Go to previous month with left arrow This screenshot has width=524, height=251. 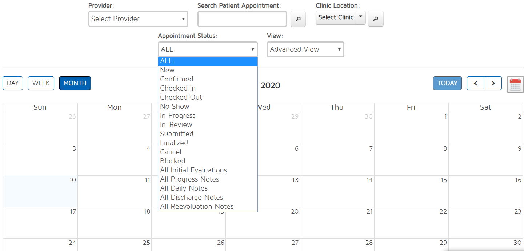coord(475,83)
